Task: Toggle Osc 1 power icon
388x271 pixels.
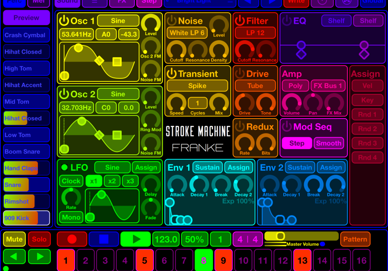Action: pos(64,21)
